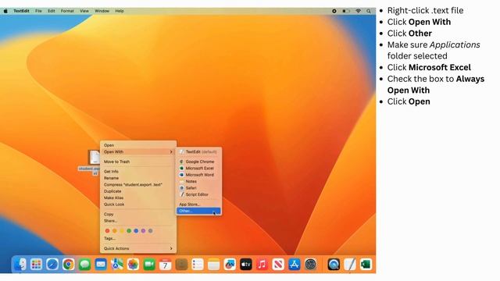Open Photos from the Dock
The width and height of the screenshot is (500, 281).
133,264
